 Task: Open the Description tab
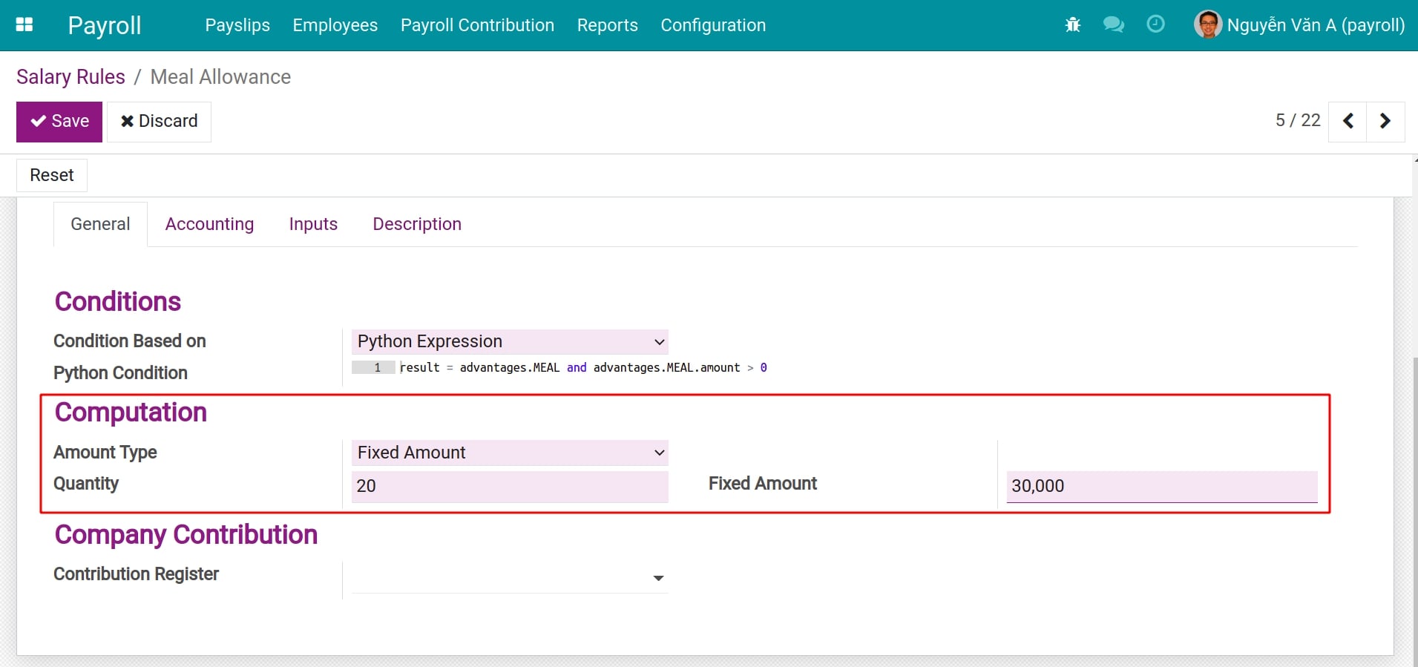pyautogui.click(x=416, y=224)
